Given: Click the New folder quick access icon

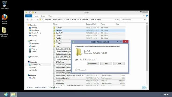Looking at the screenshot, I should (x=33, y=12).
